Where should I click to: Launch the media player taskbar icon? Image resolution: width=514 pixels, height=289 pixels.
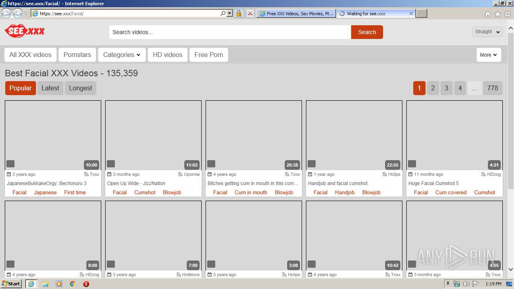pyautogui.click(x=59, y=284)
